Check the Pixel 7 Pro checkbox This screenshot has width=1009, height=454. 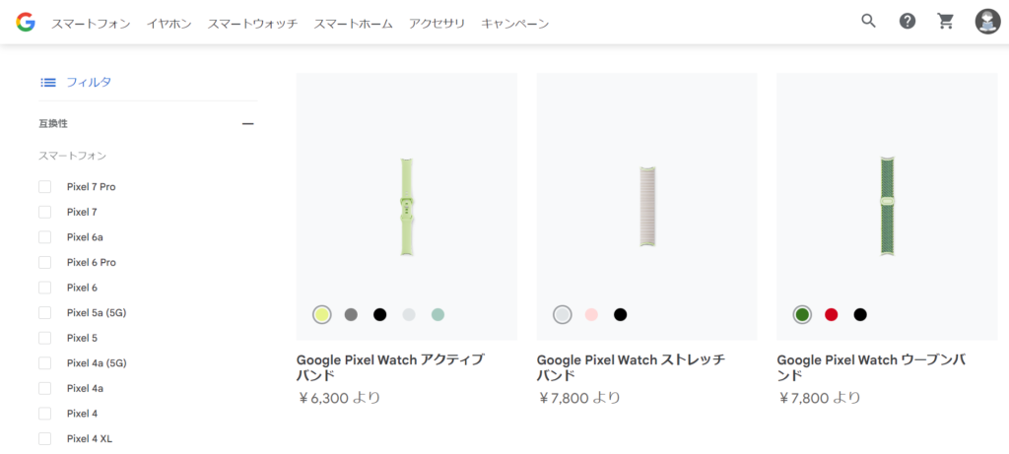pyautogui.click(x=44, y=187)
